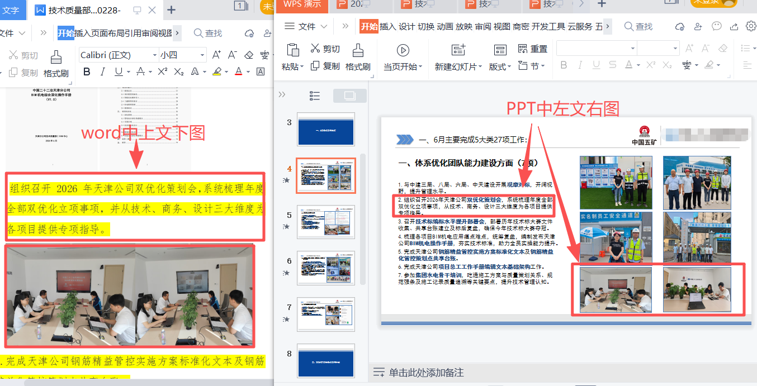
Task: Open a new tab in Presentation window
Action: tap(602, 4)
